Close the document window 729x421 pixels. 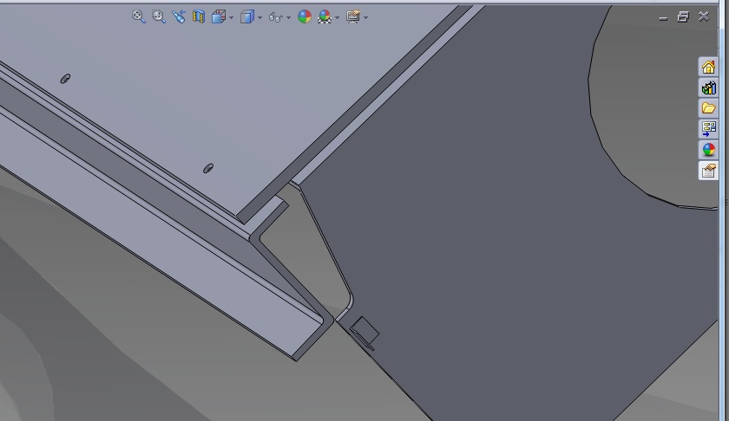click(704, 16)
